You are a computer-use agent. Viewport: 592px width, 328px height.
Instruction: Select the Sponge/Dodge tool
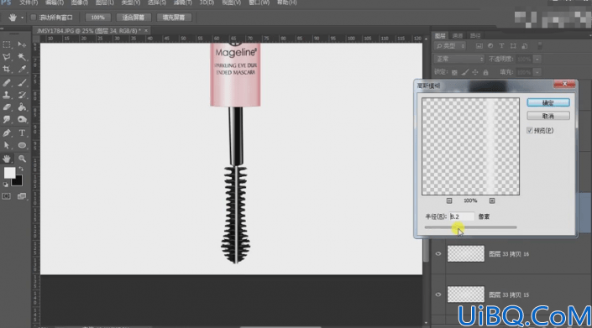pos(22,120)
